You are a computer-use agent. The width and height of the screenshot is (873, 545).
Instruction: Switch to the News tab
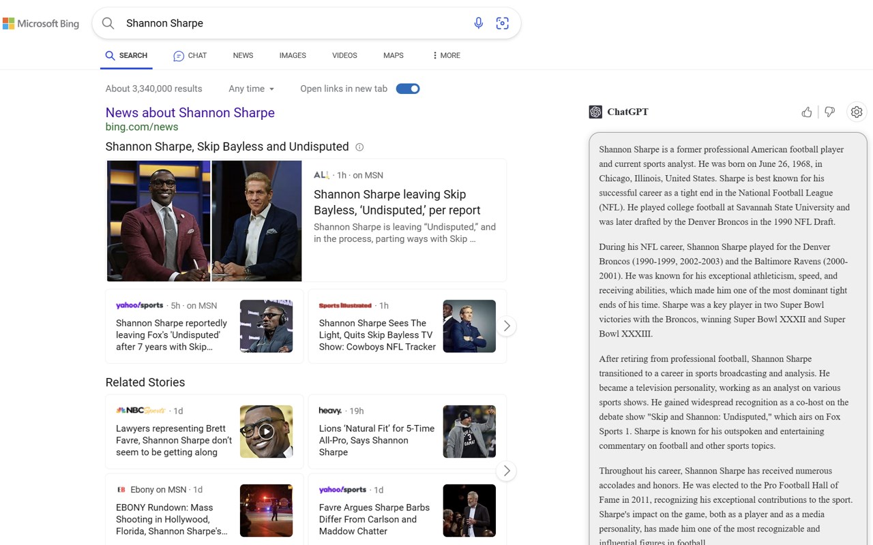[x=243, y=55]
